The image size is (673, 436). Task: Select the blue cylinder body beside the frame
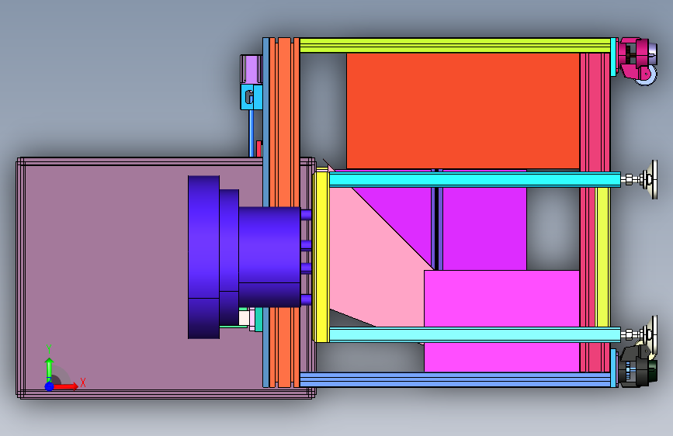269,257
